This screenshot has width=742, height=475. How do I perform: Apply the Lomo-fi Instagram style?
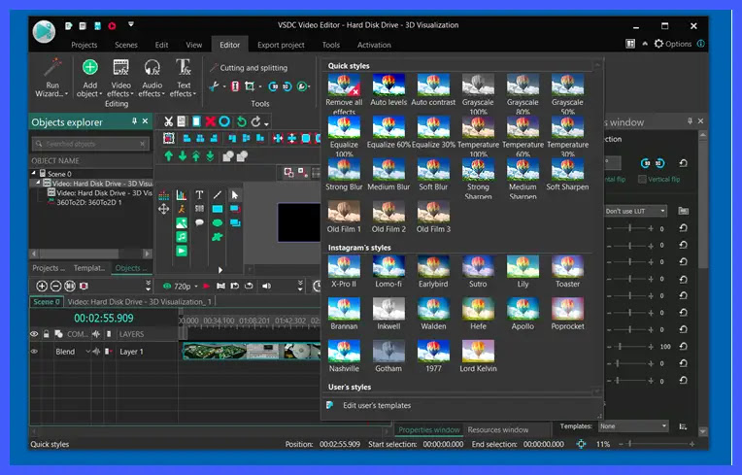point(388,272)
